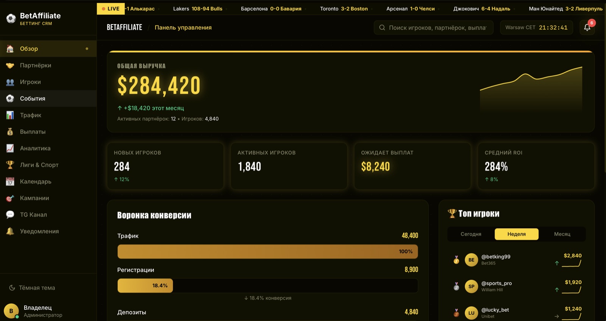Click the calendar icon beside Календарь
606x321 pixels.
coord(10,181)
